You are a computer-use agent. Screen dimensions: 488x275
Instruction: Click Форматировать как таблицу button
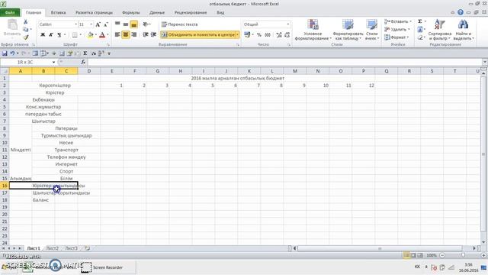(348, 30)
